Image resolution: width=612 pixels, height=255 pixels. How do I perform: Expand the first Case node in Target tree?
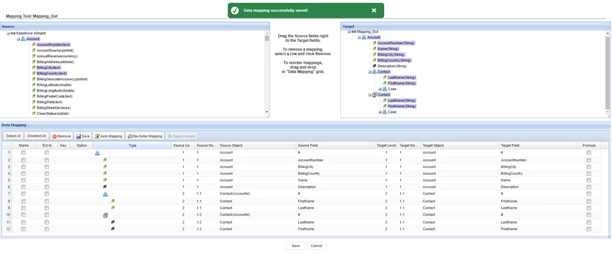[x=380, y=89]
